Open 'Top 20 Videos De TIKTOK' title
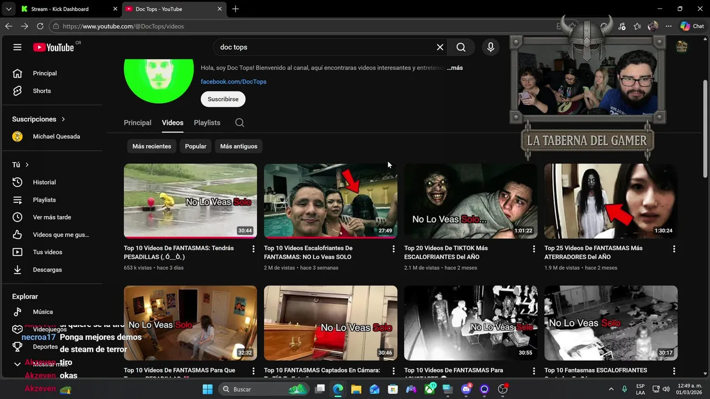Viewport: 710px width, 399px height. click(446, 253)
